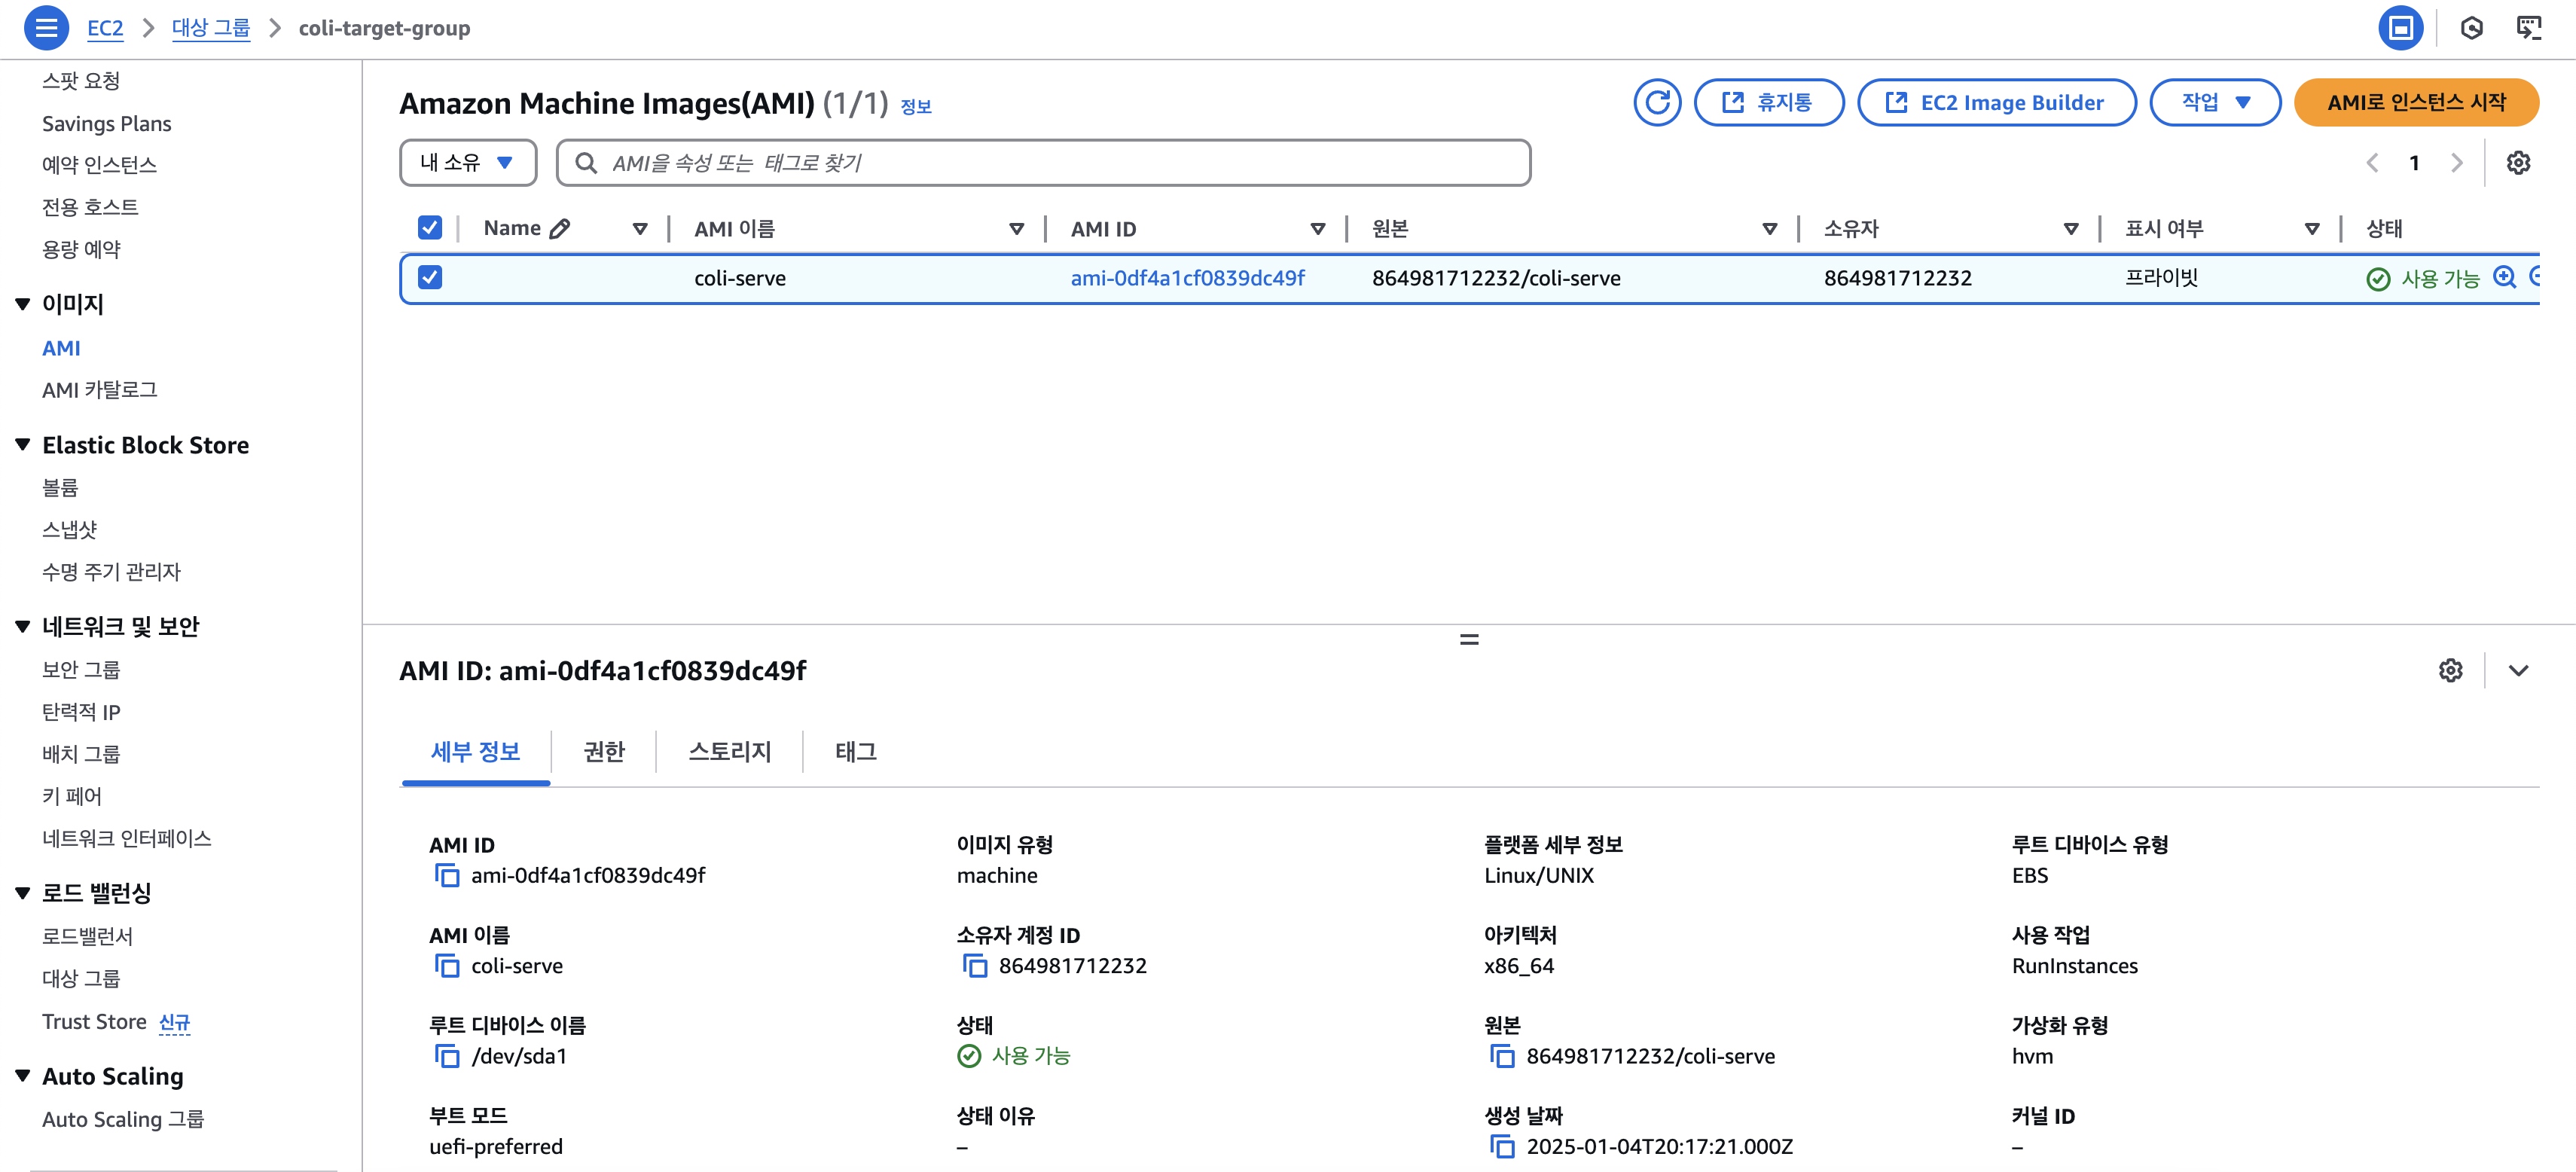Collapse the AMI detail panel chevron
2576x1172 pixels.
pos(2518,670)
